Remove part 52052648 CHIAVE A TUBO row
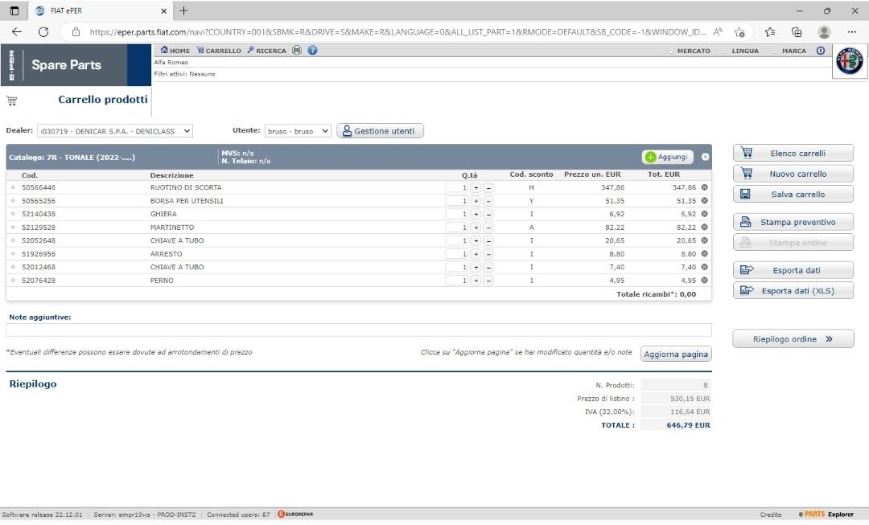This screenshot has height=525, width=869. [x=704, y=240]
